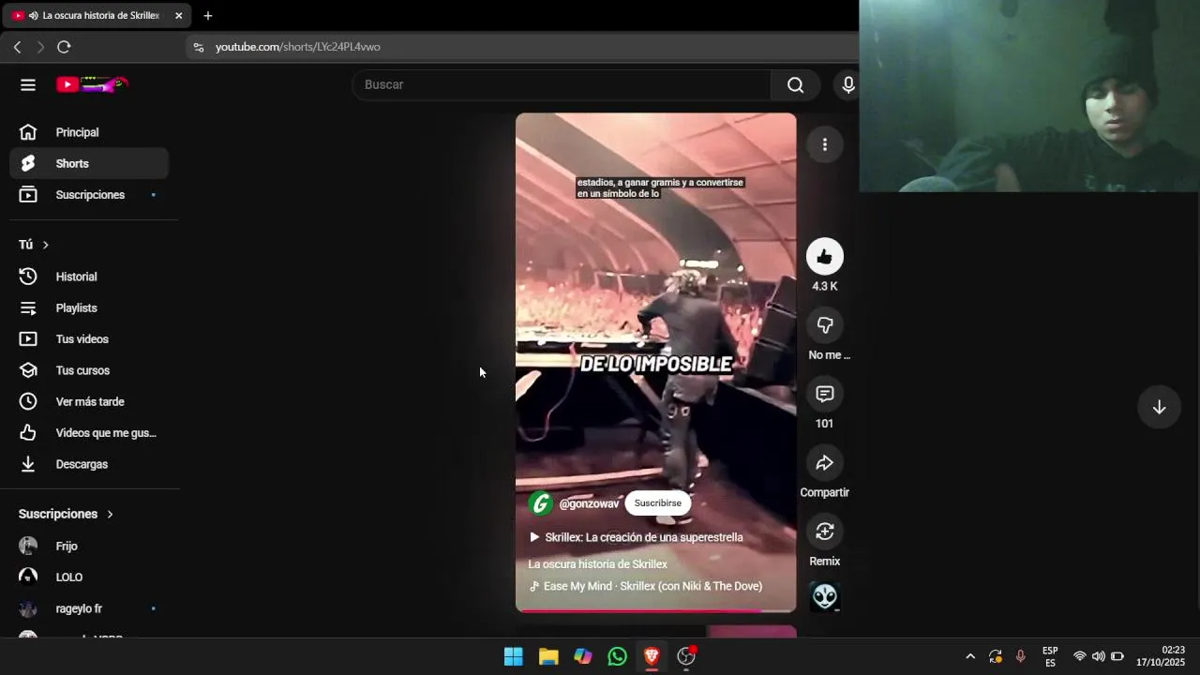Open Ver más tarde list
The image size is (1200, 675).
tap(89, 401)
